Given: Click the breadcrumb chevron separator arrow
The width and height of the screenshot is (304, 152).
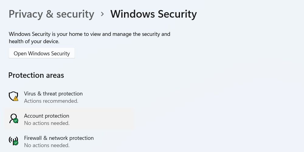Looking at the screenshot, I should (102, 14).
